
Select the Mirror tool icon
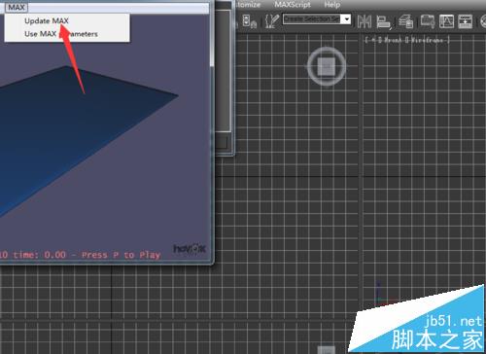364,21
